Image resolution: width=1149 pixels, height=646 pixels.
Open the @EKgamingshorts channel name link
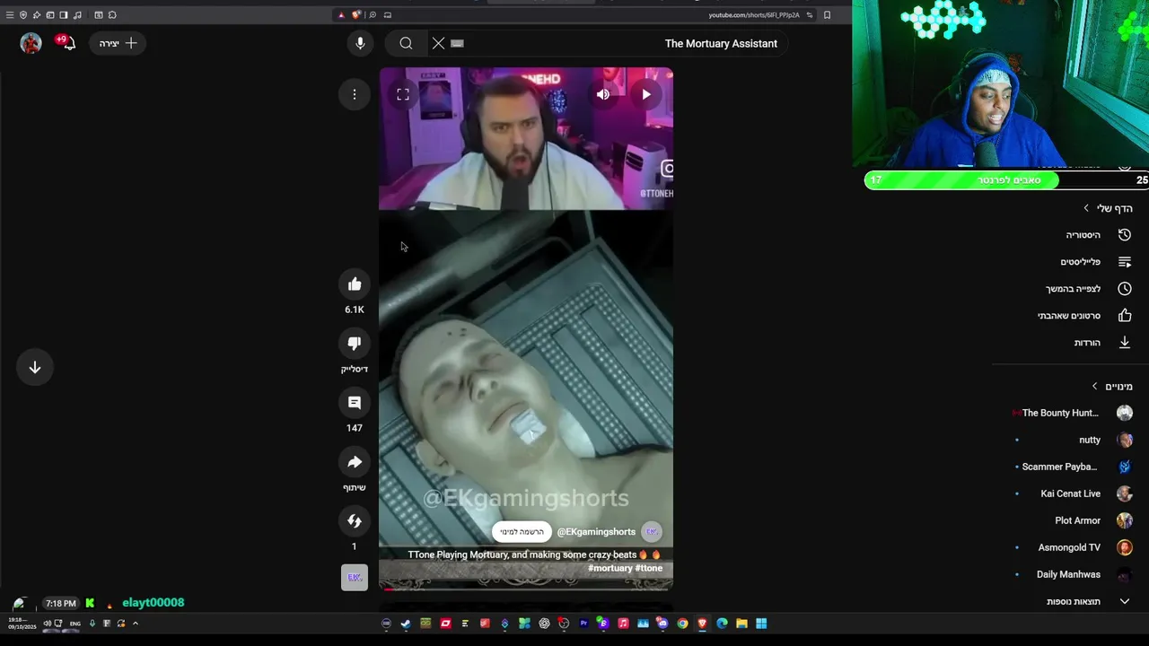(x=596, y=532)
